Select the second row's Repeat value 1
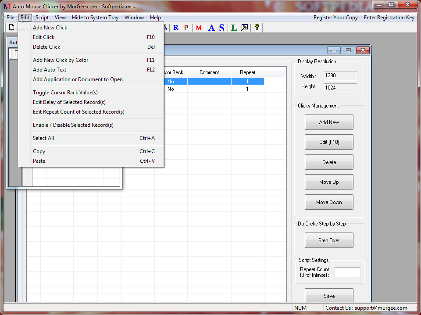The image size is (421, 315). point(247,89)
